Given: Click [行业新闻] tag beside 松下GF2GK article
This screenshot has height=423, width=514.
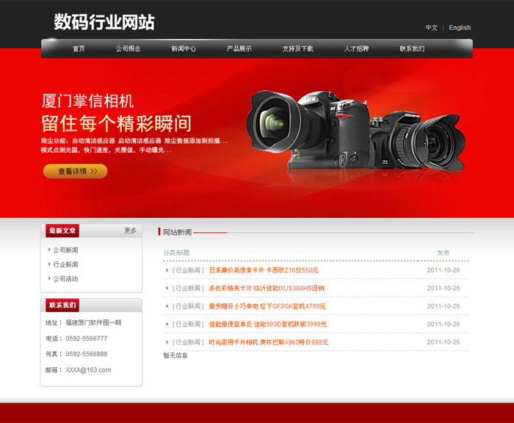Looking at the screenshot, I should click(x=188, y=306).
